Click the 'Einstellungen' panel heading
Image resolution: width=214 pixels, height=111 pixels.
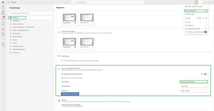point(15,8)
